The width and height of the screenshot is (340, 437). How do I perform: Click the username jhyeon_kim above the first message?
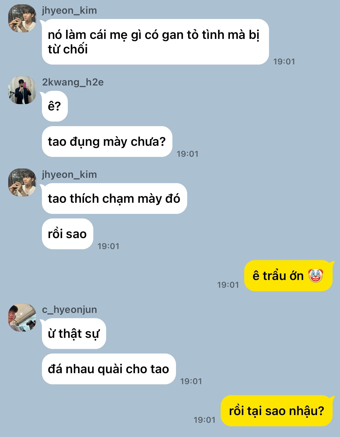pyautogui.click(x=69, y=10)
